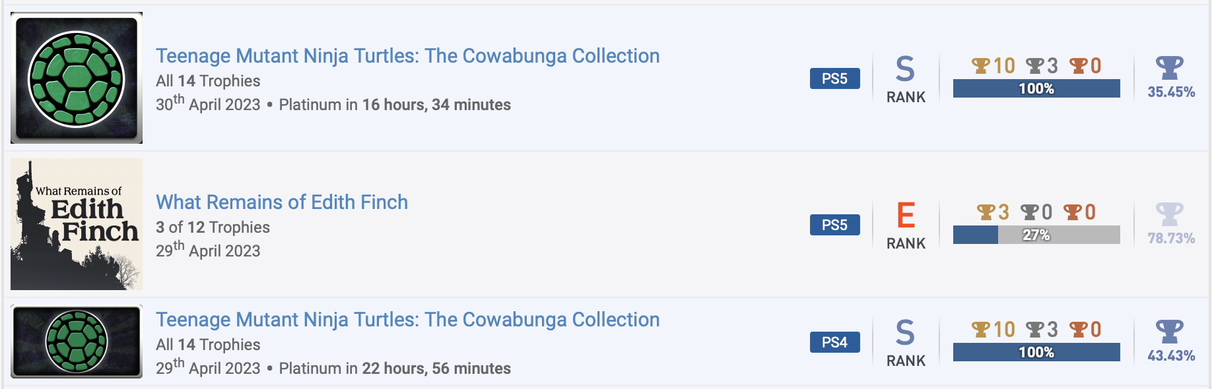Click the platinum trophy icon above 43.43%
Screen dimensions: 1212x389
click(x=1170, y=332)
